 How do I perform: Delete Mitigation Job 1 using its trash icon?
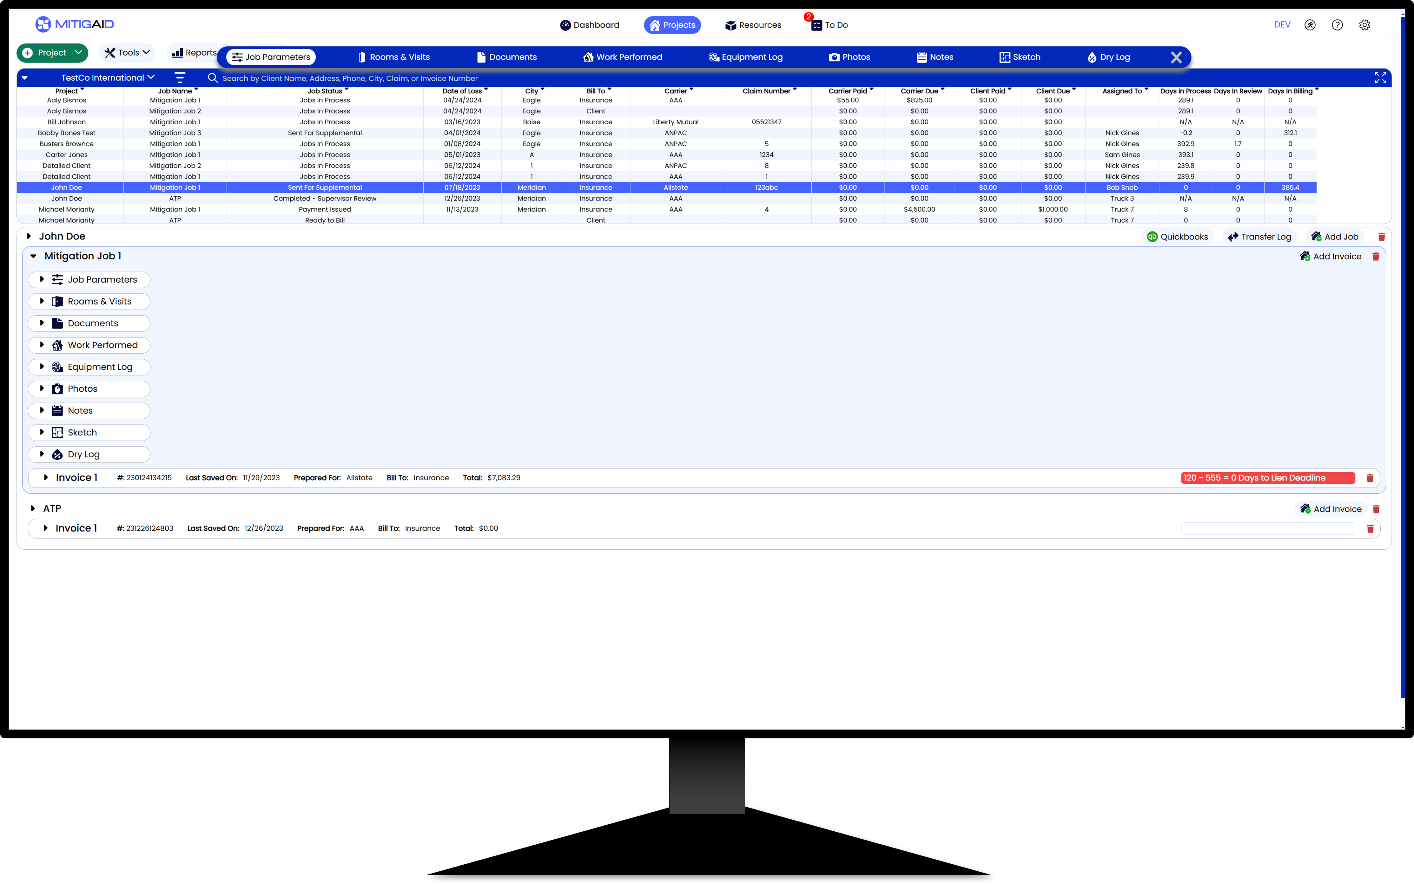tap(1375, 256)
